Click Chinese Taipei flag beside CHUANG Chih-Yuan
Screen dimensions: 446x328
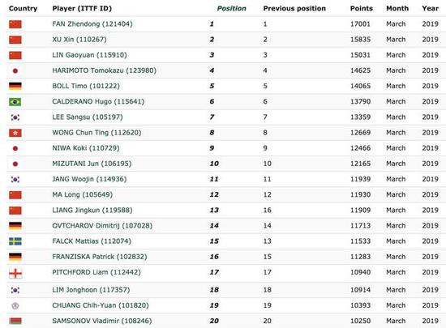pyautogui.click(x=15, y=306)
